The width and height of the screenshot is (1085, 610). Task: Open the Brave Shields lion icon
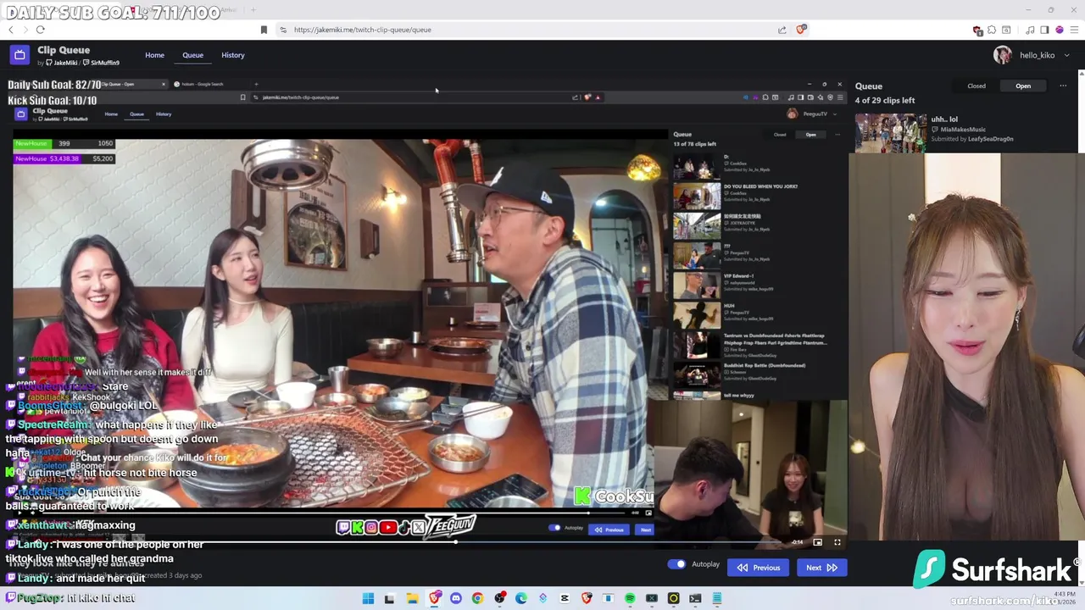801,30
